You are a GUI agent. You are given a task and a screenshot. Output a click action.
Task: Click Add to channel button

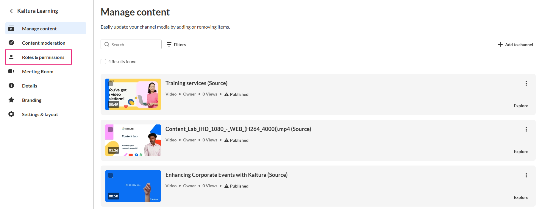[515, 44]
